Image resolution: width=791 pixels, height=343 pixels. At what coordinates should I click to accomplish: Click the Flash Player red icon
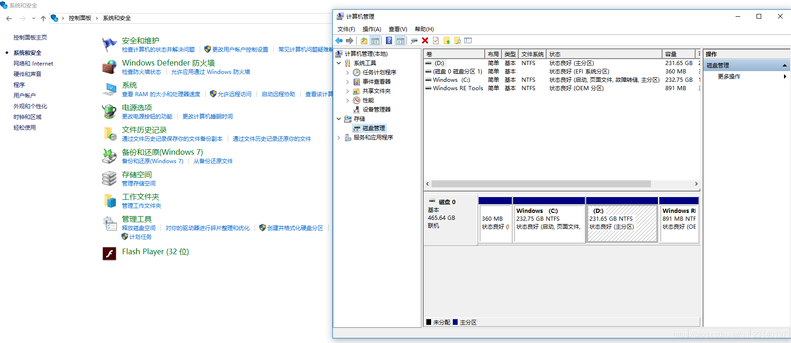109,253
